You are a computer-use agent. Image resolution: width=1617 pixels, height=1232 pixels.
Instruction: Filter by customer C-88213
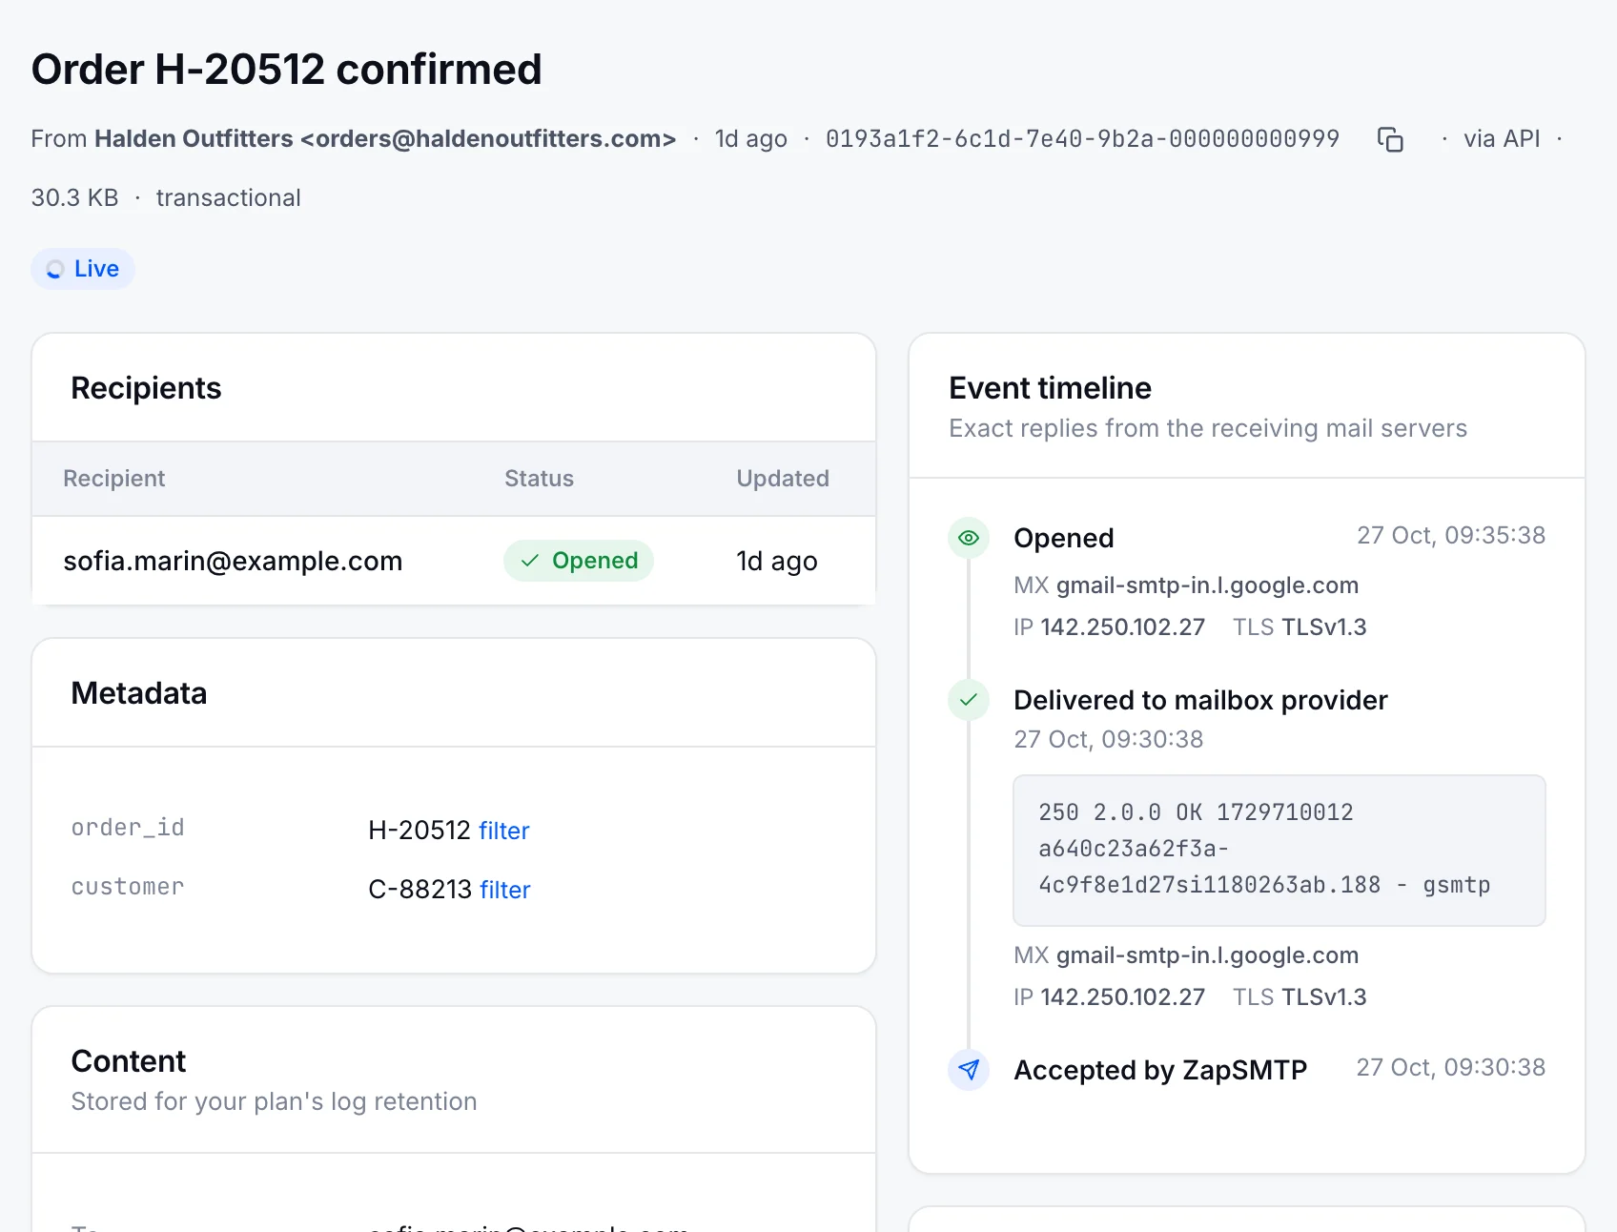click(x=504, y=890)
